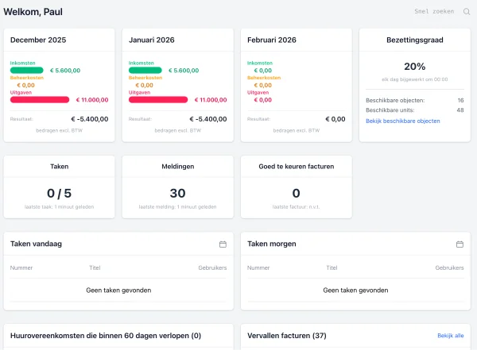Click Gebruikers column header in Taken morgen

[x=449, y=267]
